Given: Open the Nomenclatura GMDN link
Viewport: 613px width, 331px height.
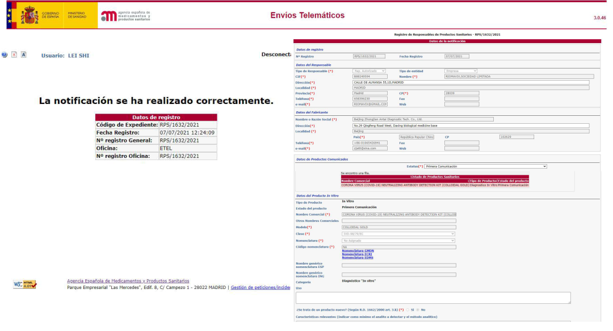Looking at the screenshot, I should (x=358, y=251).
